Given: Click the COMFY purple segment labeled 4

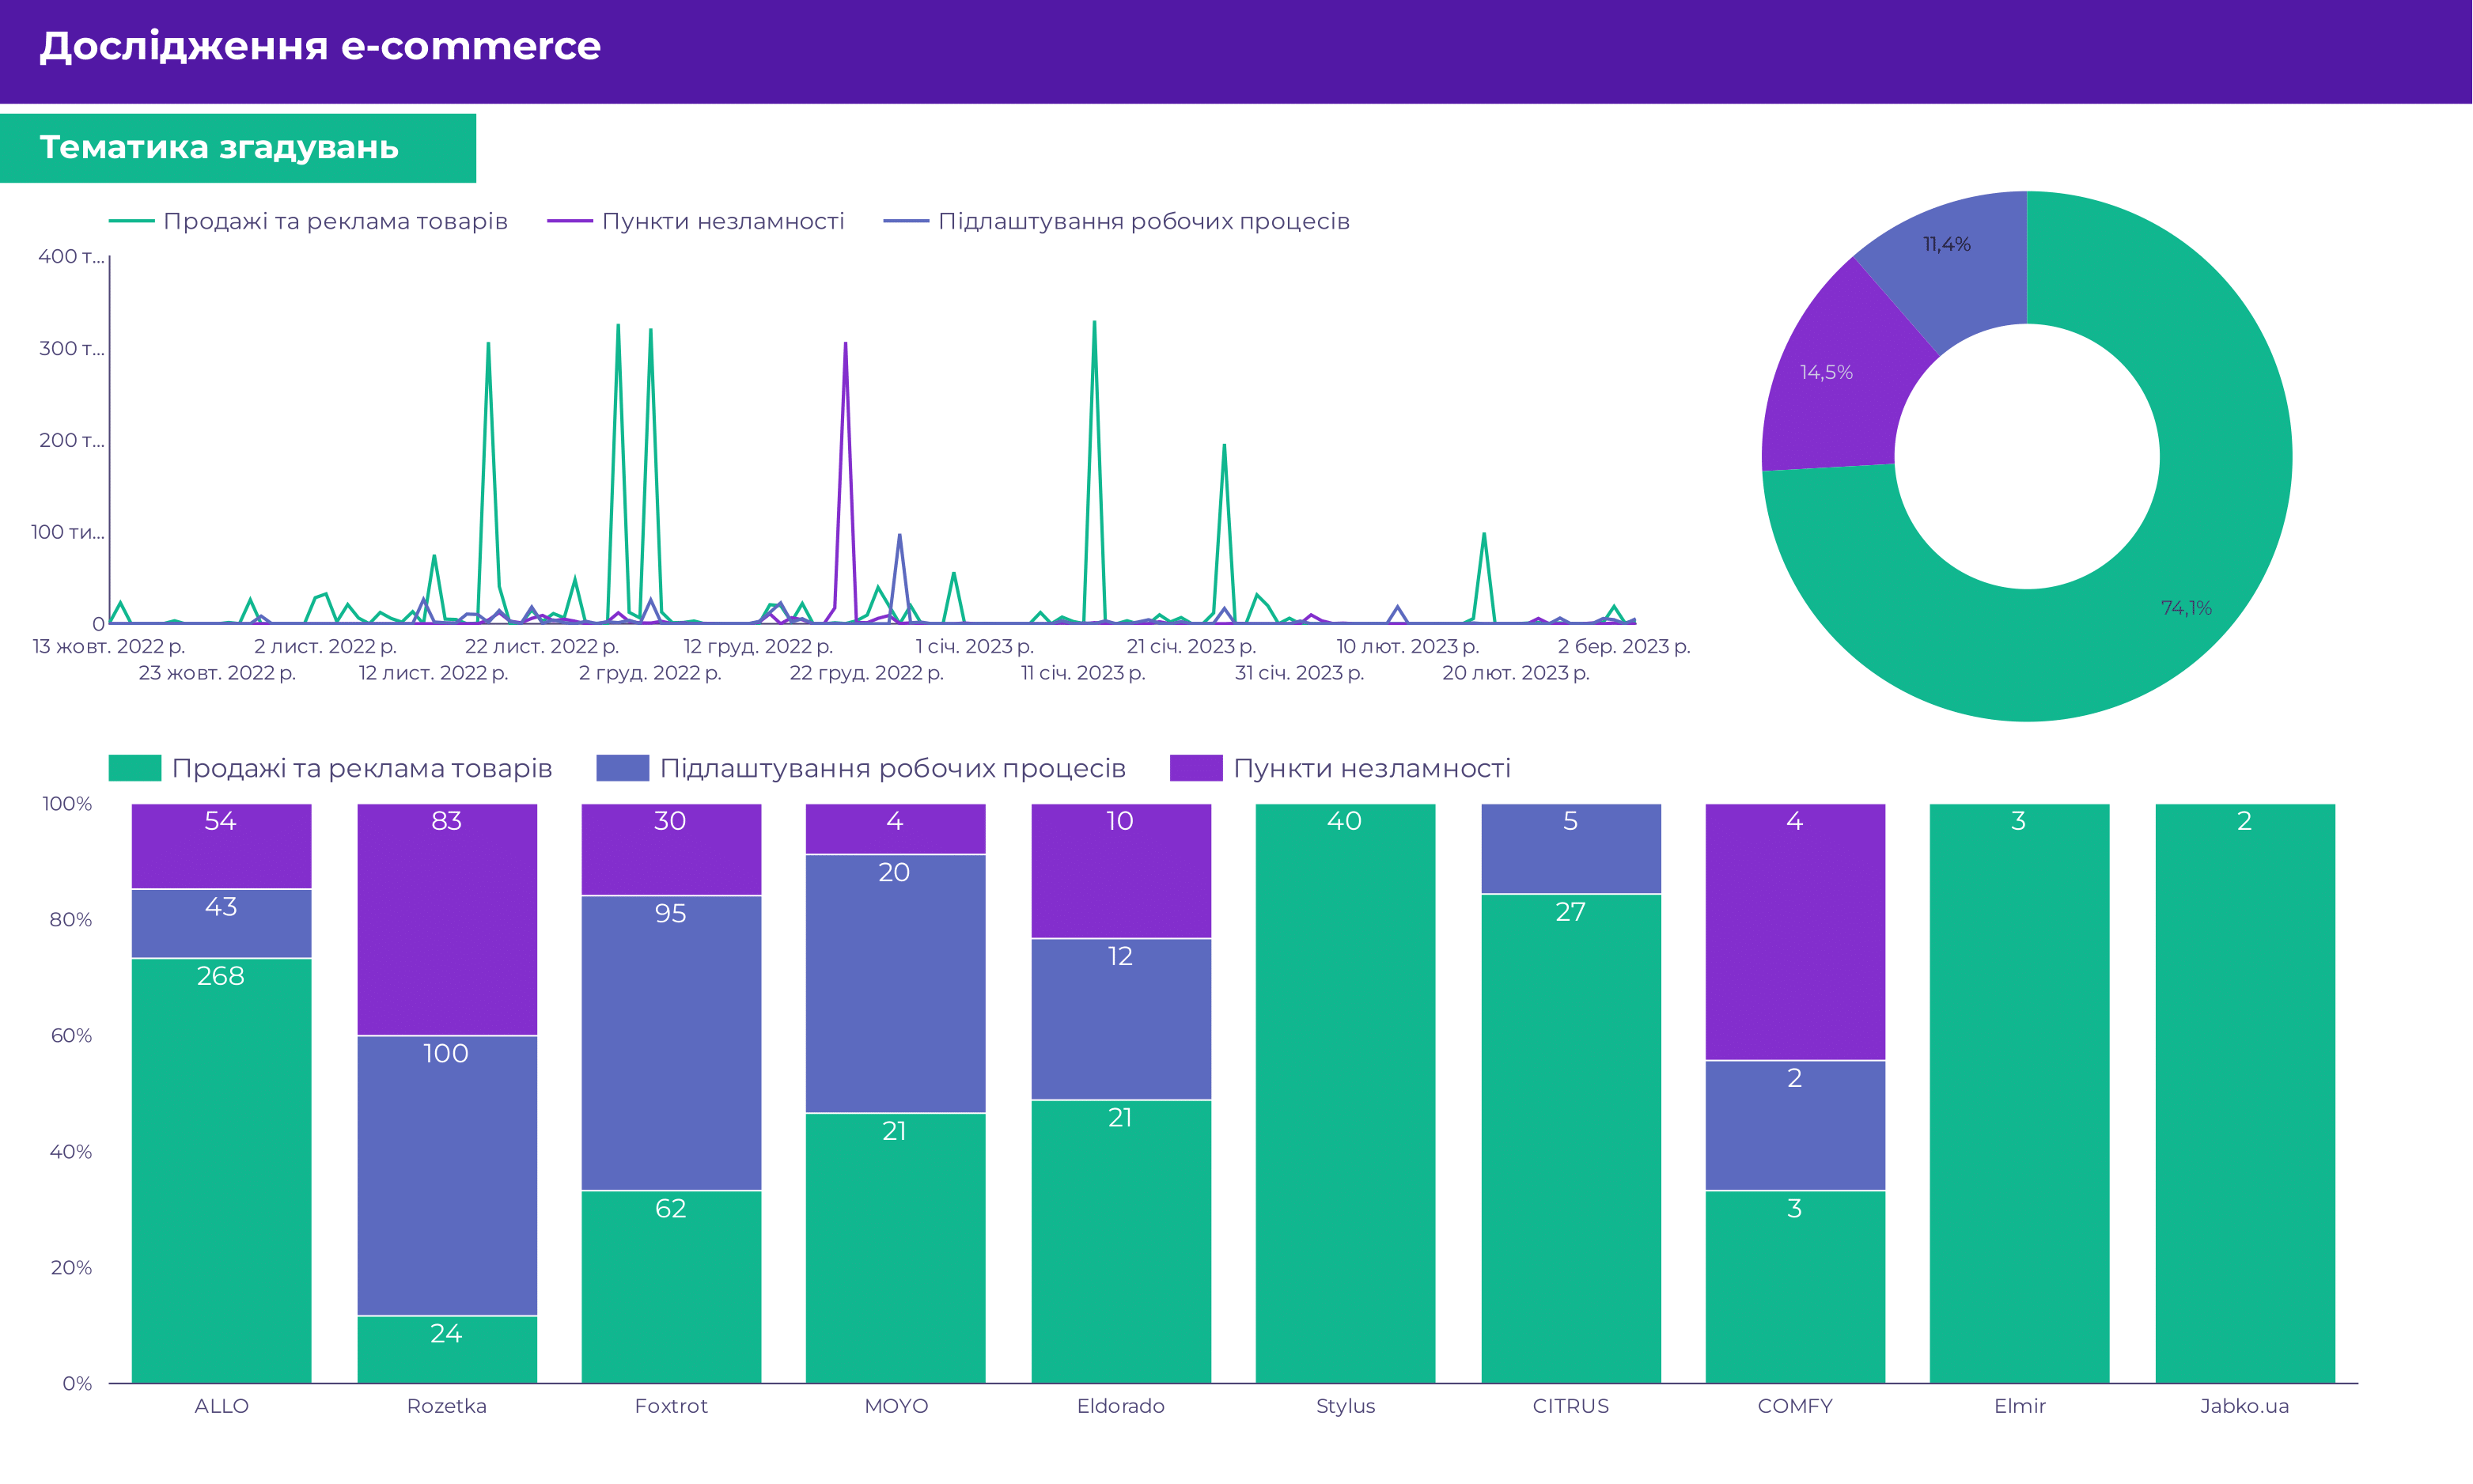Looking at the screenshot, I should 1795,931.
